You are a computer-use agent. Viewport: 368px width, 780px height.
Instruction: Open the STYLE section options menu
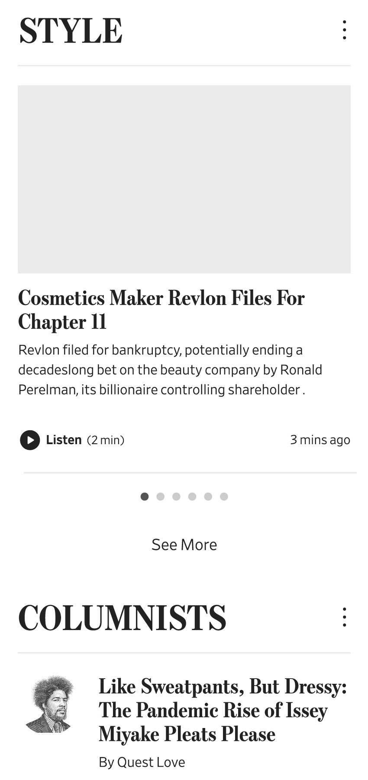click(x=344, y=30)
